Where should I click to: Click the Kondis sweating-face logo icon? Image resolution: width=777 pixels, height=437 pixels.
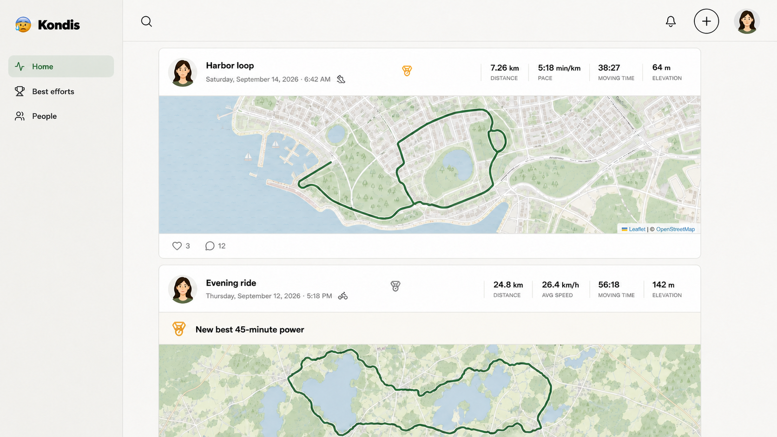(23, 25)
